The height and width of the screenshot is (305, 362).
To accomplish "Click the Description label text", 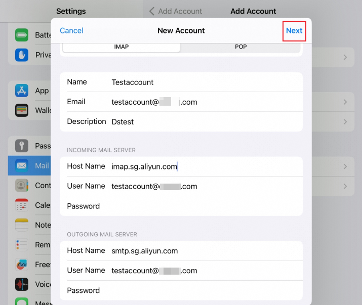I will [87, 121].
